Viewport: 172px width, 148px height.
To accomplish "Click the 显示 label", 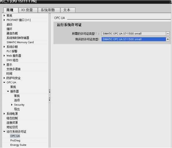I will tap(9, 65).
